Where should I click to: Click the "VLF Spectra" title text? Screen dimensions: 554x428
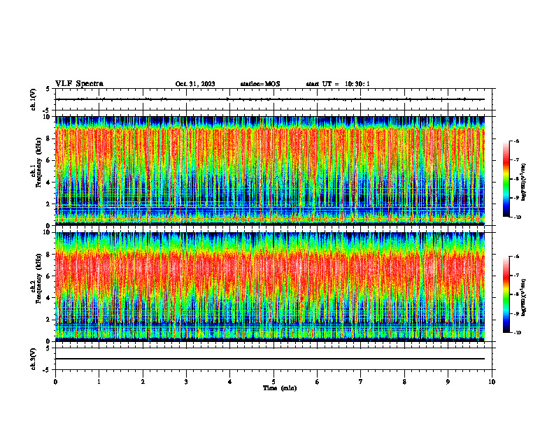(79, 84)
